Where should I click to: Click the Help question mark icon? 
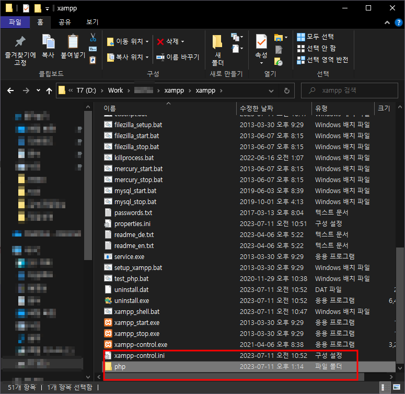(399, 22)
